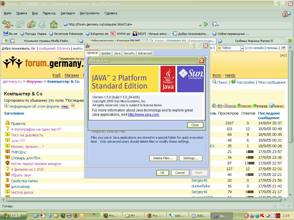Open the 'Словарь для PDA' thread
Image resolution: width=294 pixels, height=220 pixels.
(x=26, y=158)
